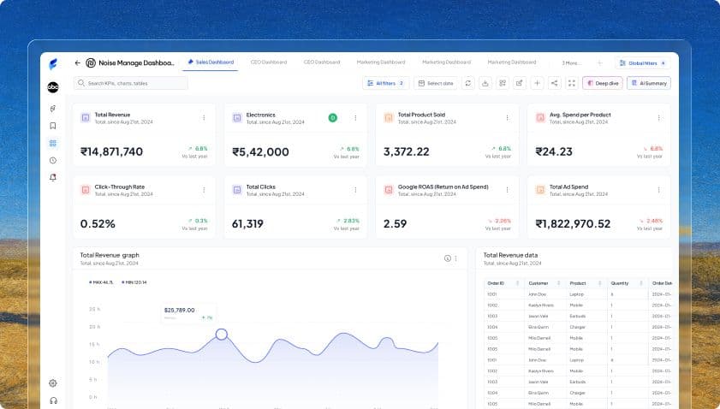
Task: Click the 61,319 Total Clicks value
Action: 247,224
